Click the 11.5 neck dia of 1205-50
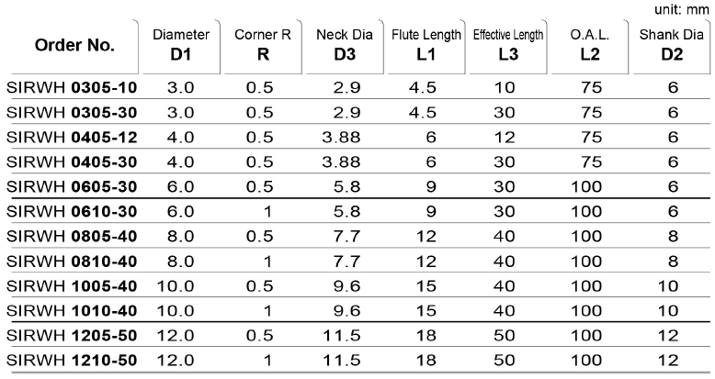 pos(342,336)
